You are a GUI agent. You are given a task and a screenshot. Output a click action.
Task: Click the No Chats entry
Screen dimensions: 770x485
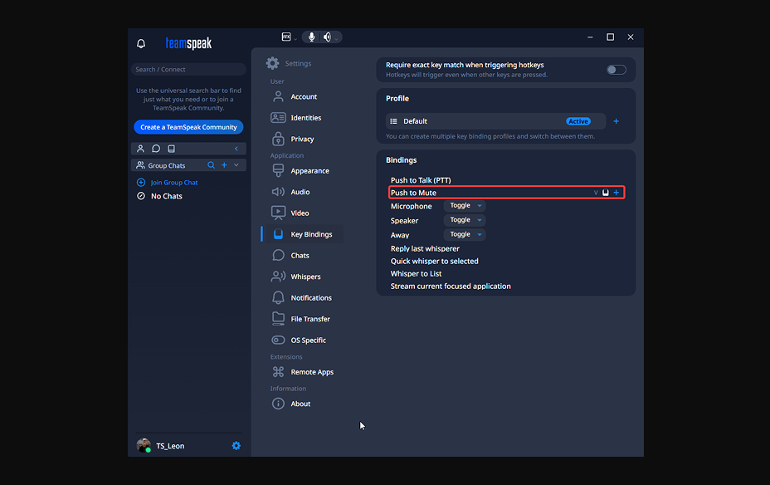pos(167,196)
